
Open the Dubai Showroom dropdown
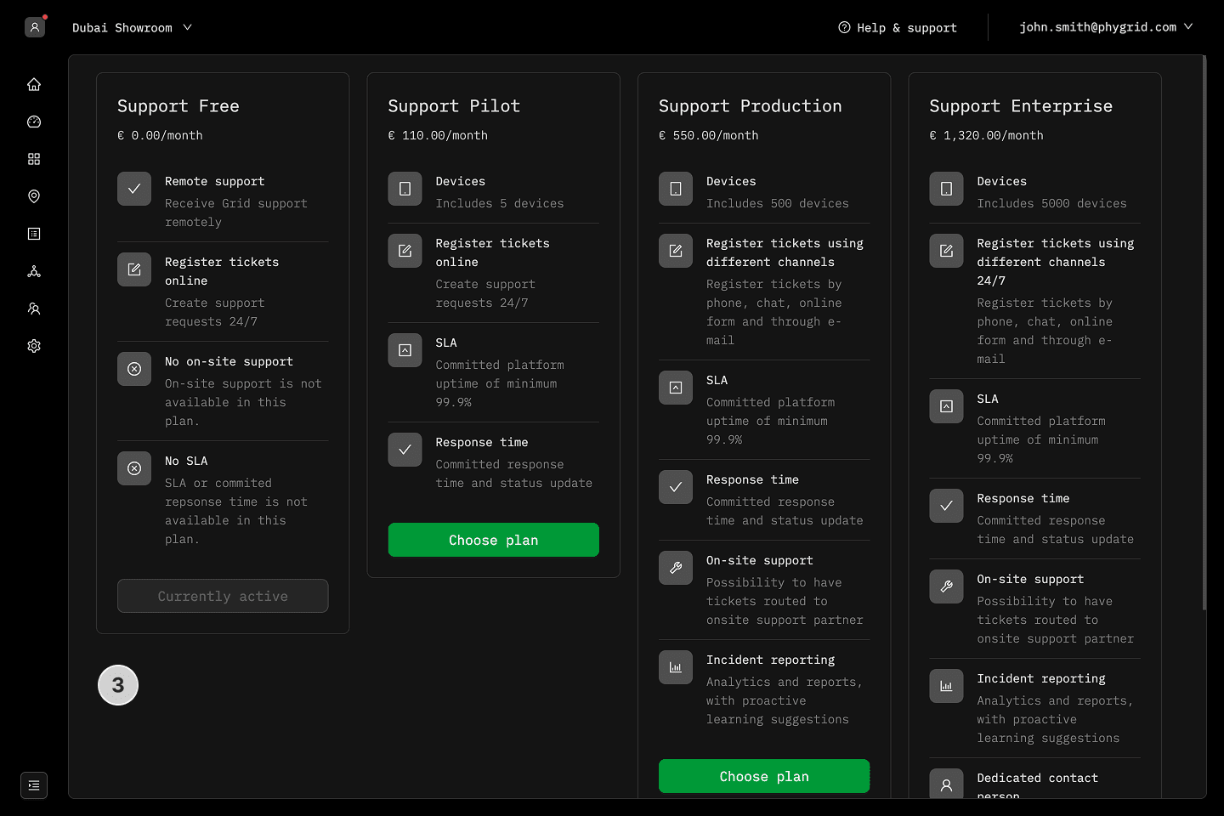click(132, 28)
